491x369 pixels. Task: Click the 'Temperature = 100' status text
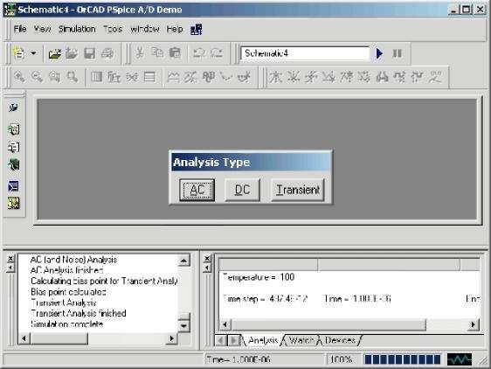[x=259, y=277]
